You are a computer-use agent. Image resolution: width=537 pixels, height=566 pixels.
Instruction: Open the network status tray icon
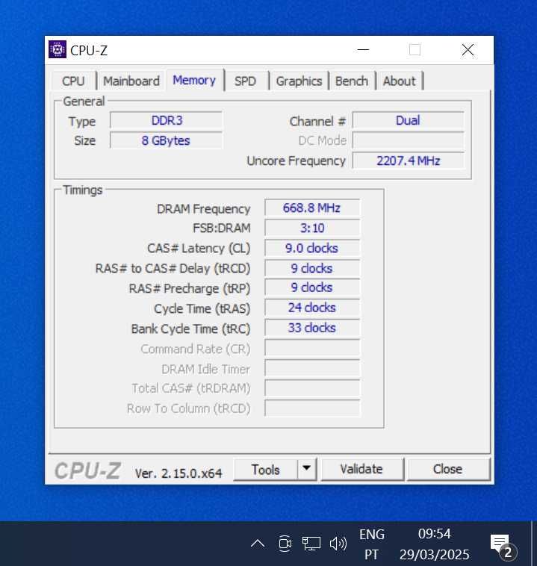point(311,544)
